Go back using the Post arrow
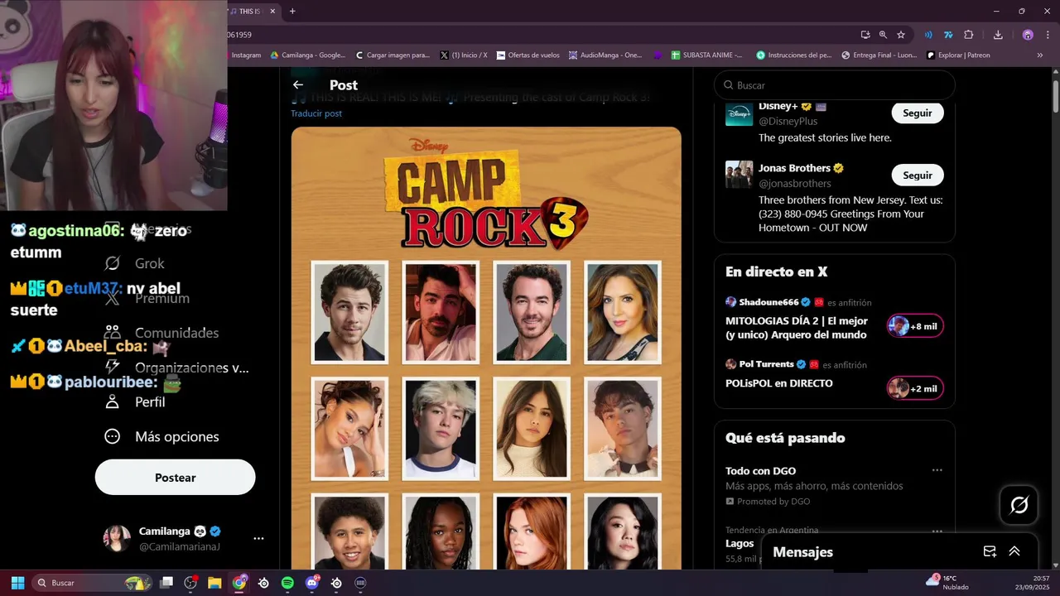 [298, 85]
